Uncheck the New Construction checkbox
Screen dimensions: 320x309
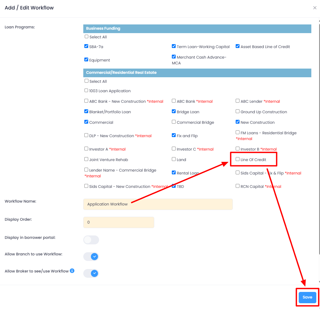[238, 122]
